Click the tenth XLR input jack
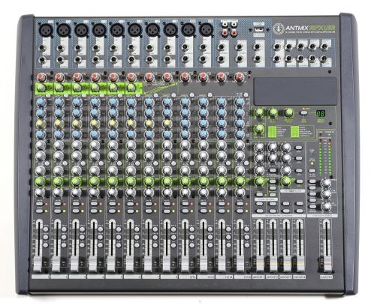 click(x=206, y=29)
